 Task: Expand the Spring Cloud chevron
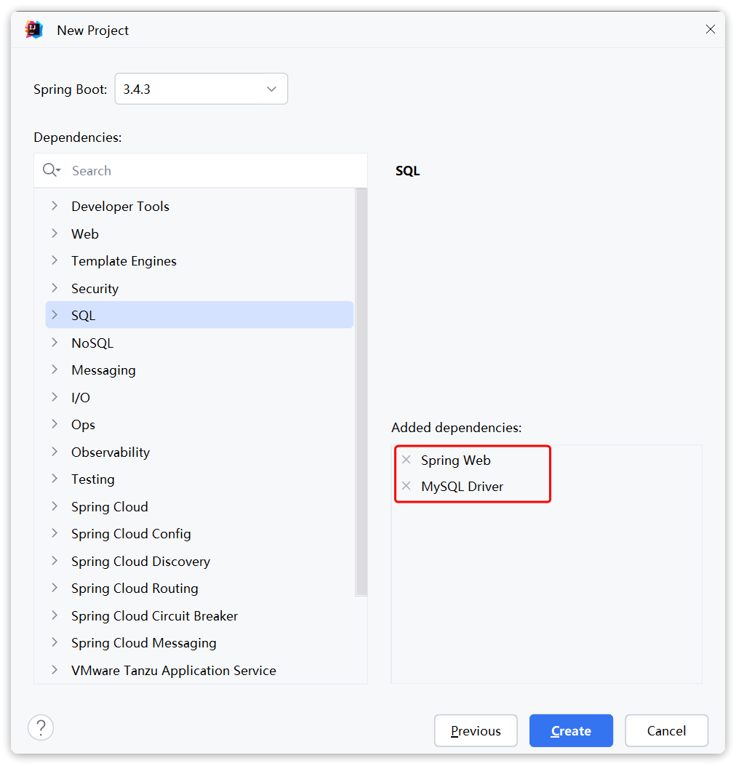(55, 506)
